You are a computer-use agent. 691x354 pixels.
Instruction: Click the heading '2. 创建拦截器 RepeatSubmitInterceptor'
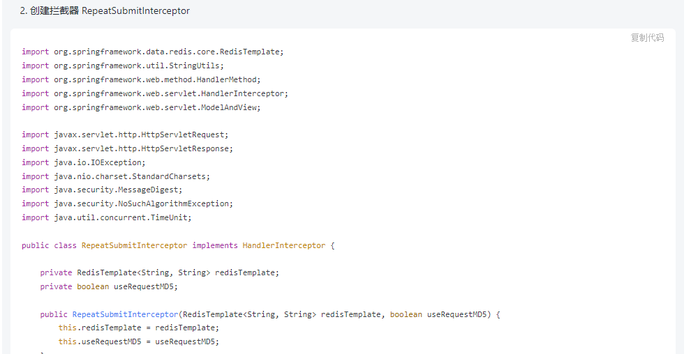(105, 11)
